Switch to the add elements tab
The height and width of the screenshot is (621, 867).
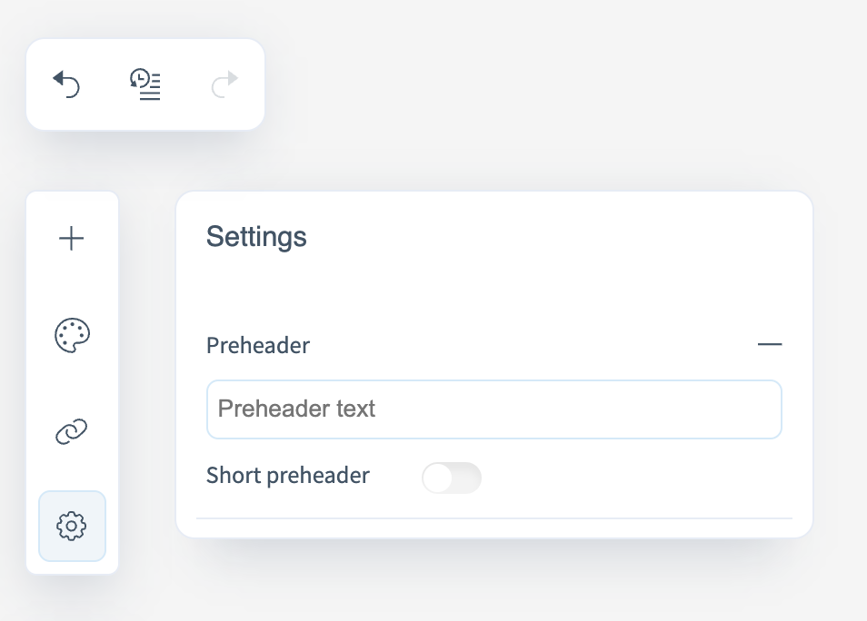pos(71,239)
